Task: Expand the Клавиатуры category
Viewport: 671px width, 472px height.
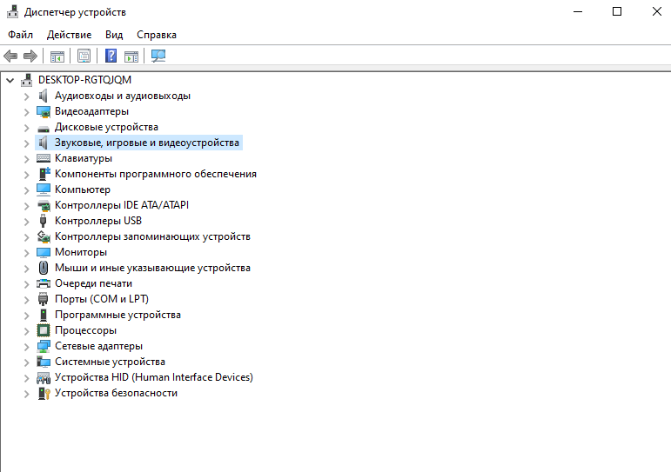Action: [26, 159]
